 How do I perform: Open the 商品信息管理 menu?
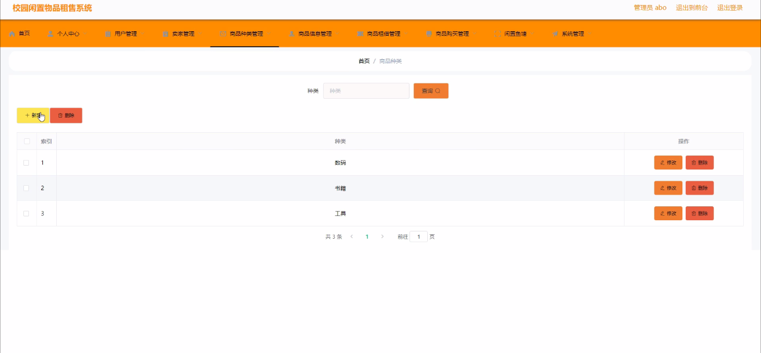coord(315,34)
